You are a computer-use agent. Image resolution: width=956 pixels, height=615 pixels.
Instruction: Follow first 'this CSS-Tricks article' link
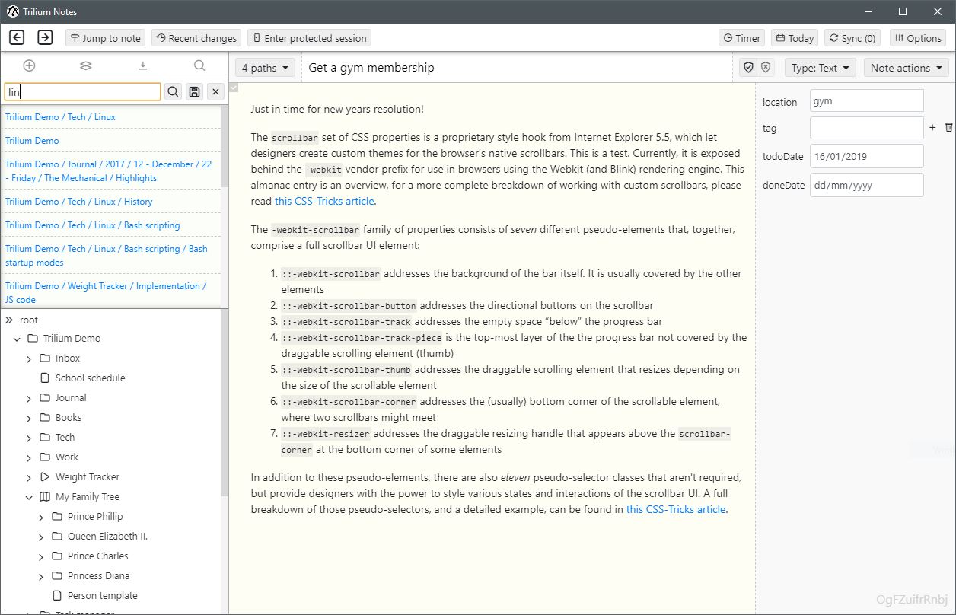[324, 202]
